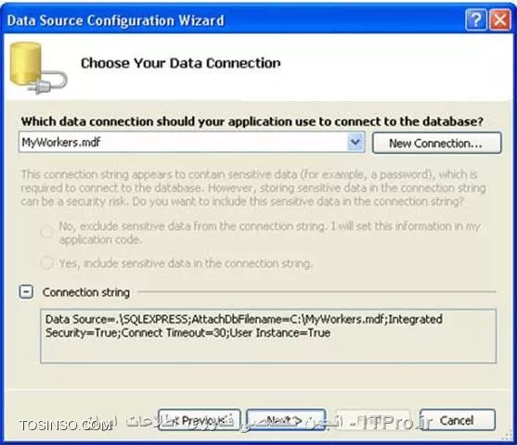Select Yes, include sensitive data option
Screen dimensions: 517x445
click(46, 263)
